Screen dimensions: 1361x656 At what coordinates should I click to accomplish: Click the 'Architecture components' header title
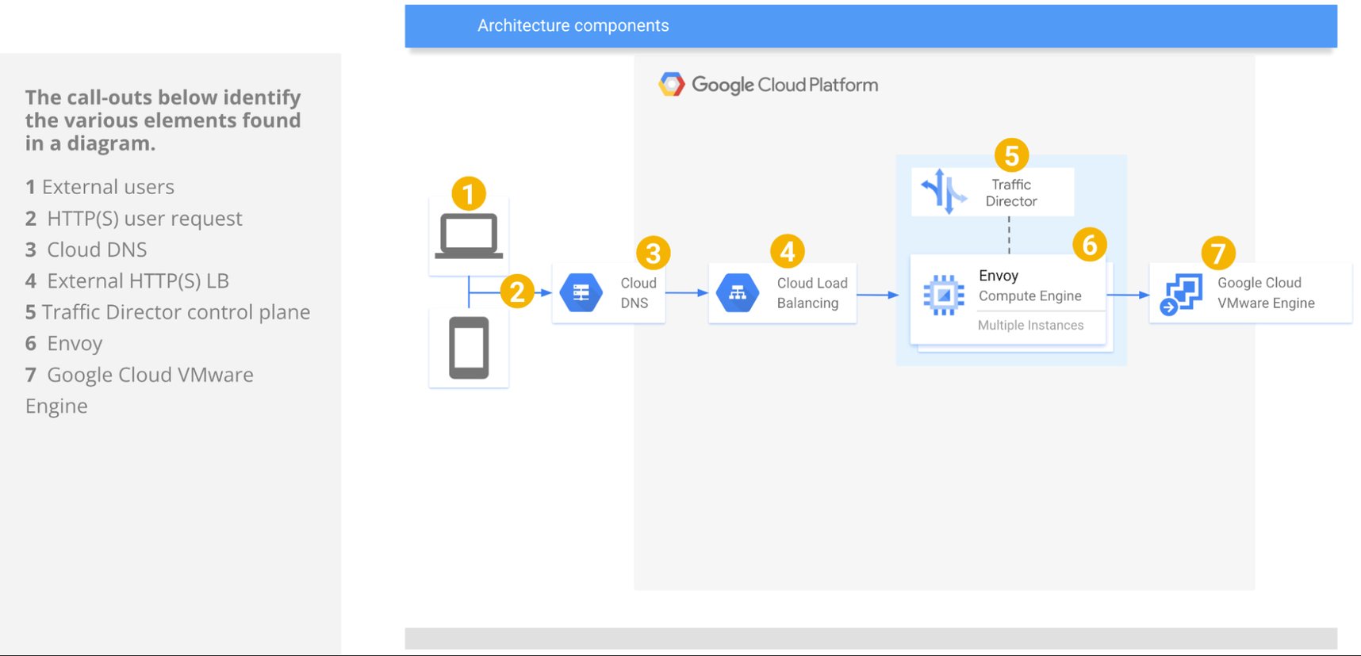[x=573, y=25]
